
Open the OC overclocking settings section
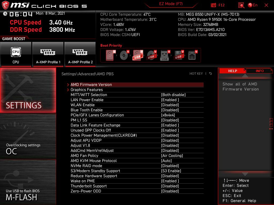28,136
